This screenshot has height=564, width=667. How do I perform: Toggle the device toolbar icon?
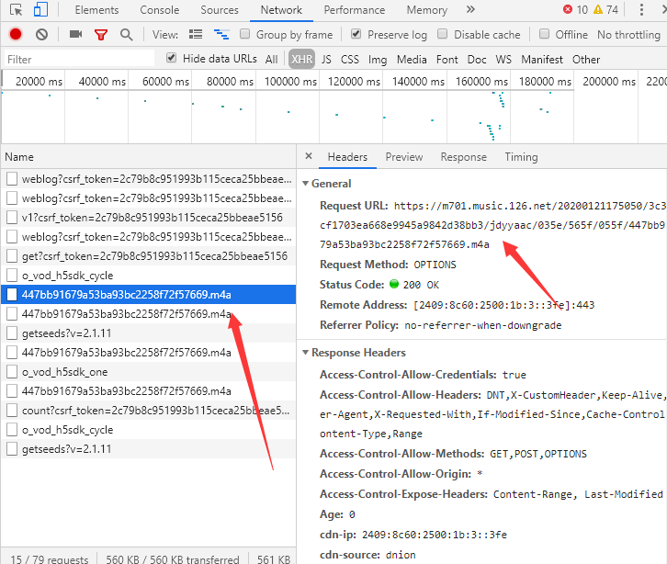(40, 9)
